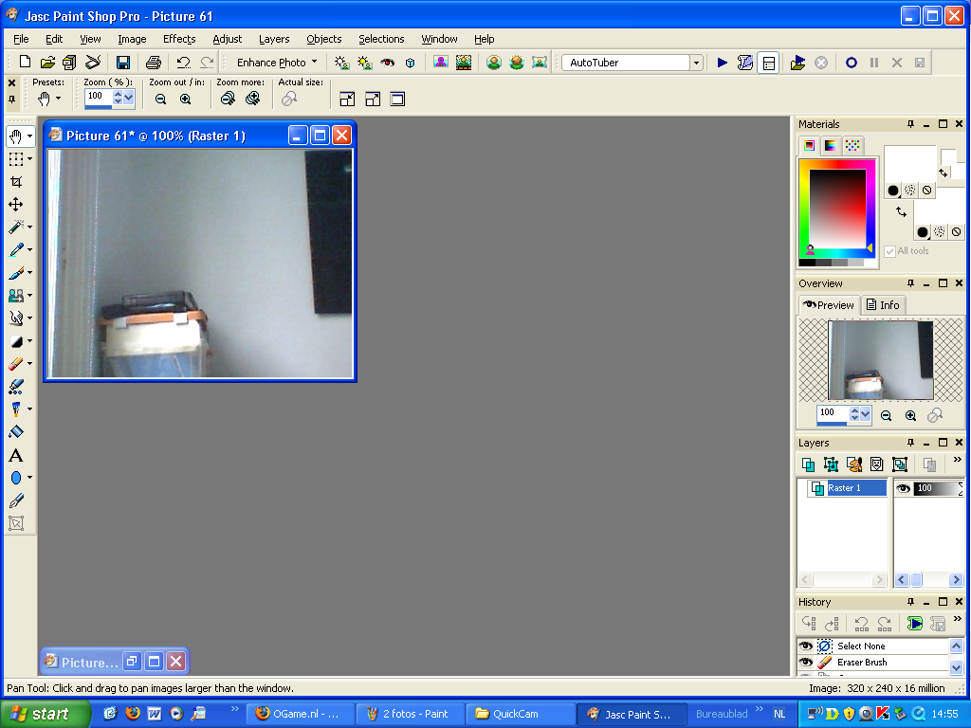
Task: Click the Red-eye removal toolbar icon
Action: coord(387,63)
